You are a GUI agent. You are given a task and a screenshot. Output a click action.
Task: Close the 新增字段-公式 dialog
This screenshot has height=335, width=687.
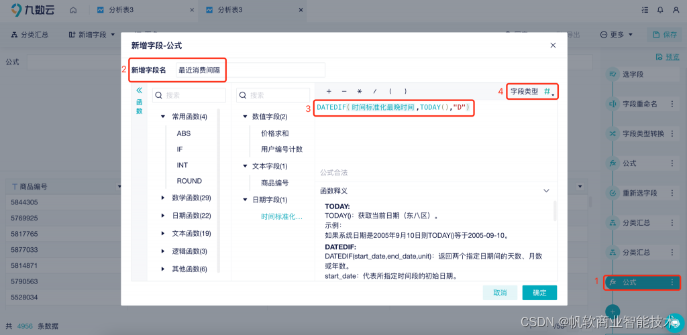553,45
